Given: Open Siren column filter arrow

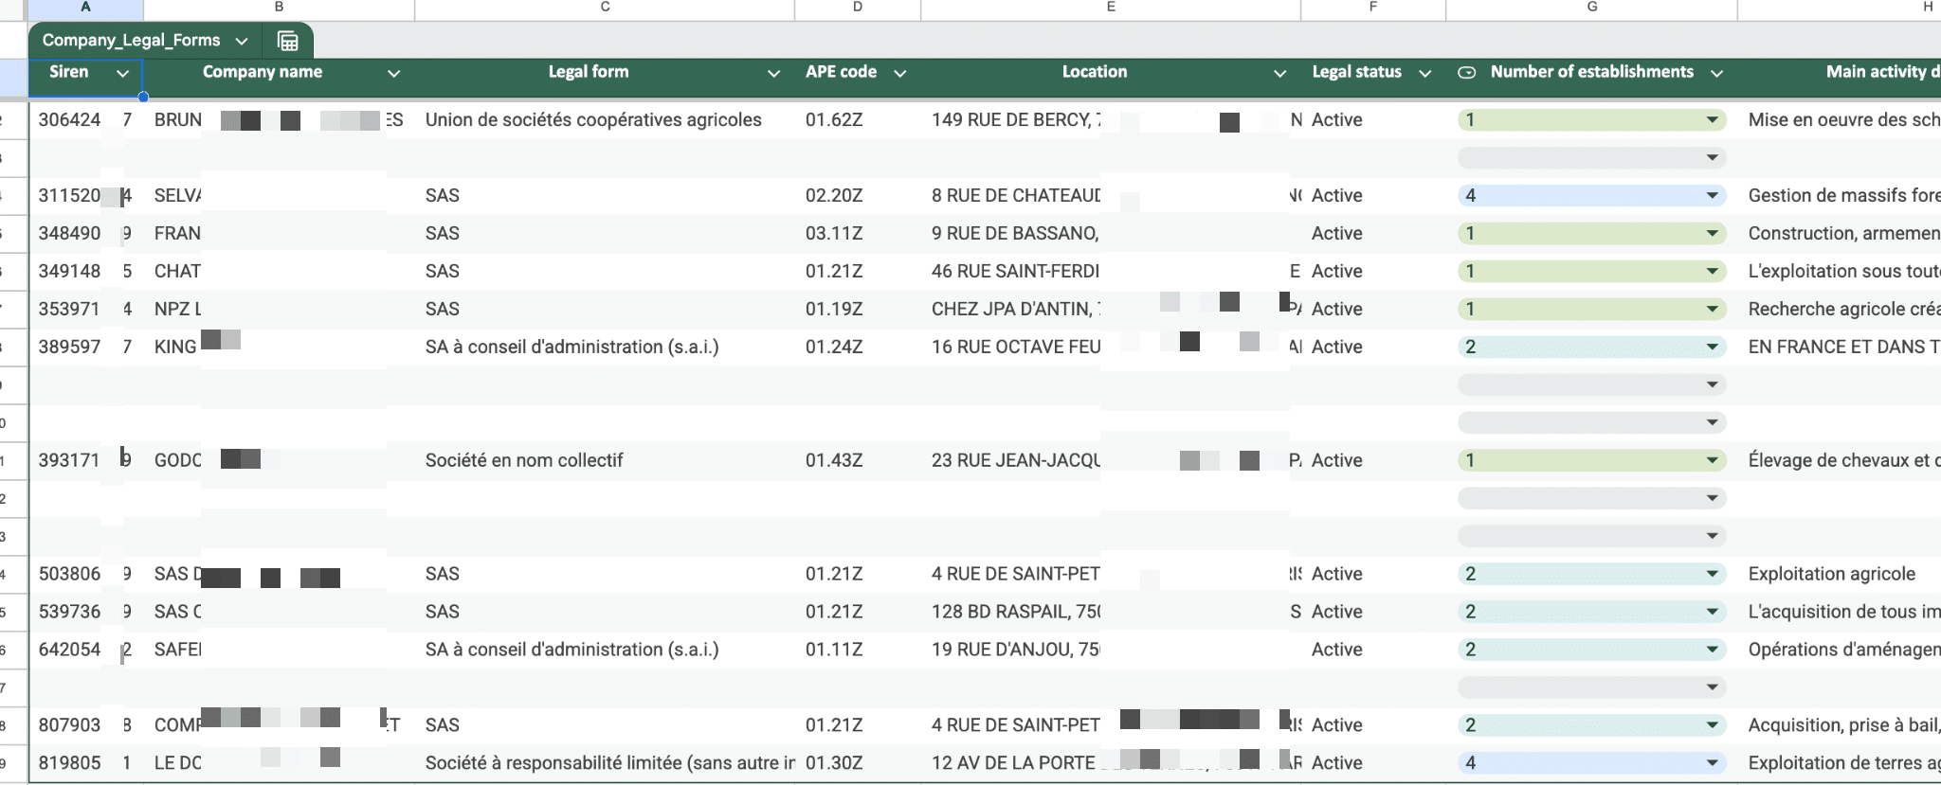Looking at the screenshot, I should 122,73.
